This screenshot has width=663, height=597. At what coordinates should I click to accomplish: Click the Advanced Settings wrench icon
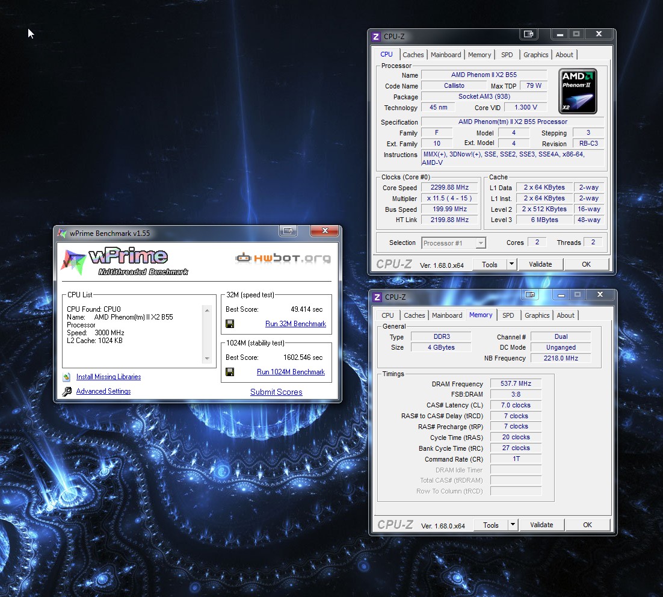point(67,391)
